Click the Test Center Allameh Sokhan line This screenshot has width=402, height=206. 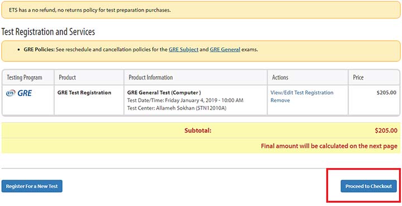(176, 108)
